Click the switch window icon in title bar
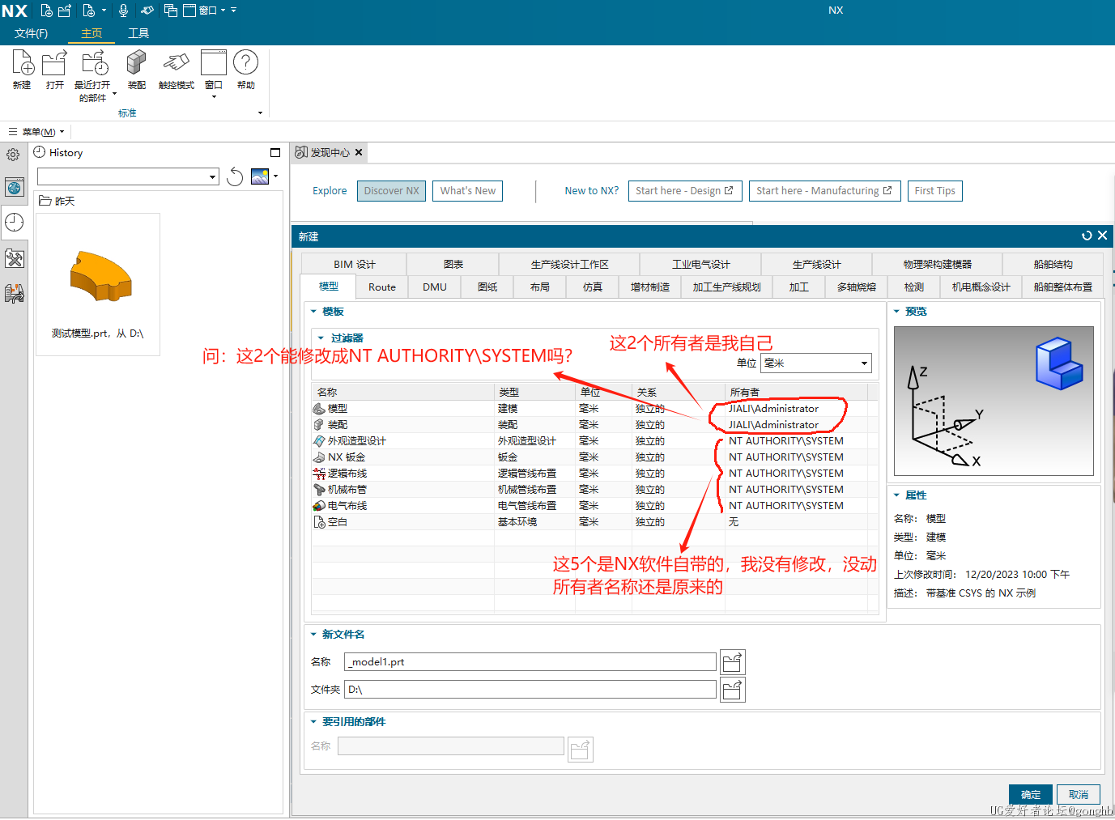The image size is (1115, 820). [x=171, y=11]
